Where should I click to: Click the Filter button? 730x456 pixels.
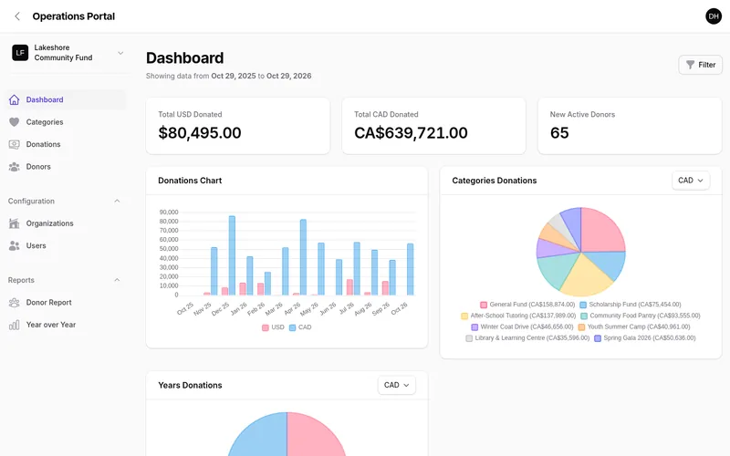pyautogui.click(x=700, y=65)
